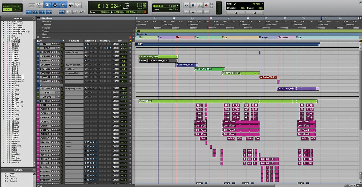Expand the Tempo ruler

[39, 31]
